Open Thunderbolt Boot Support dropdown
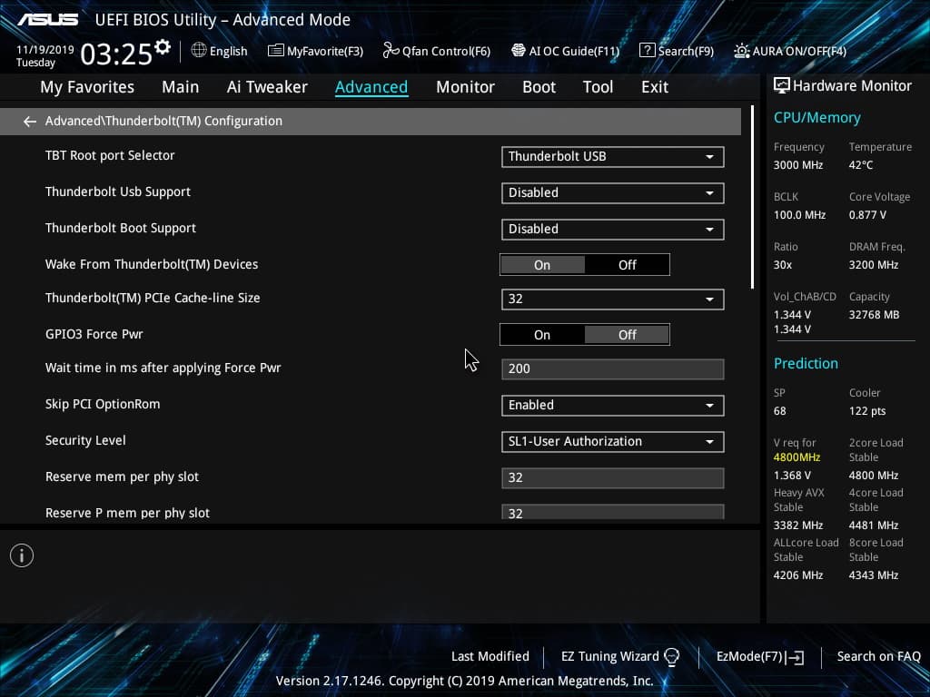The height and width of the screenshot is (697, 930). coord(613,230)
